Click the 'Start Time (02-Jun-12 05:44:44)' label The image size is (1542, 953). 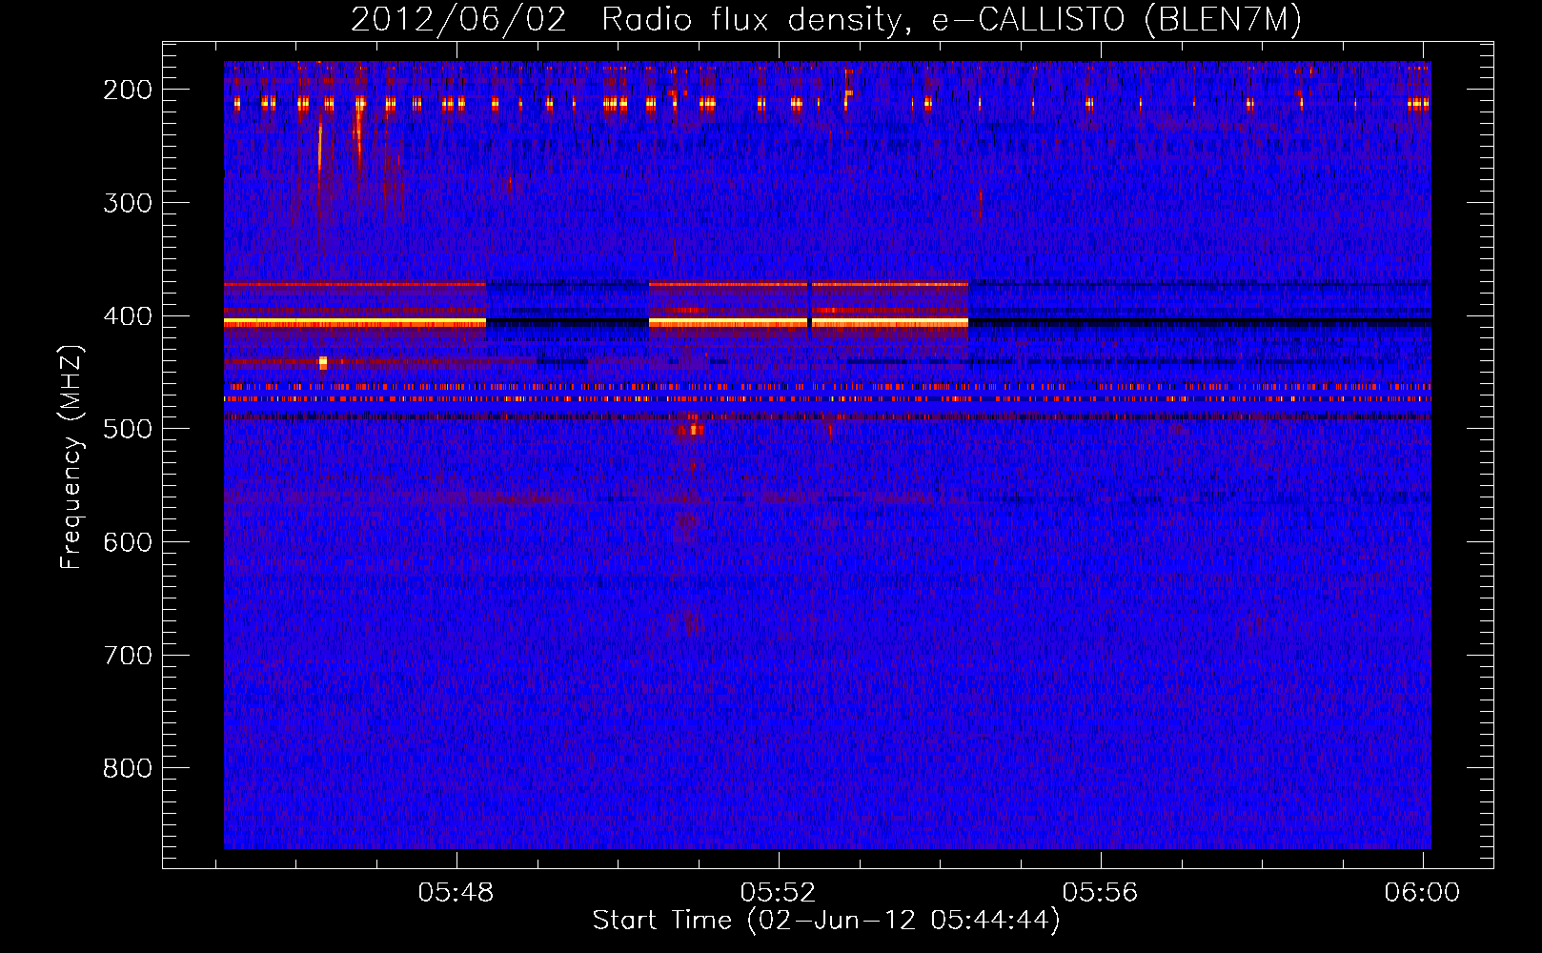[826, 921]
